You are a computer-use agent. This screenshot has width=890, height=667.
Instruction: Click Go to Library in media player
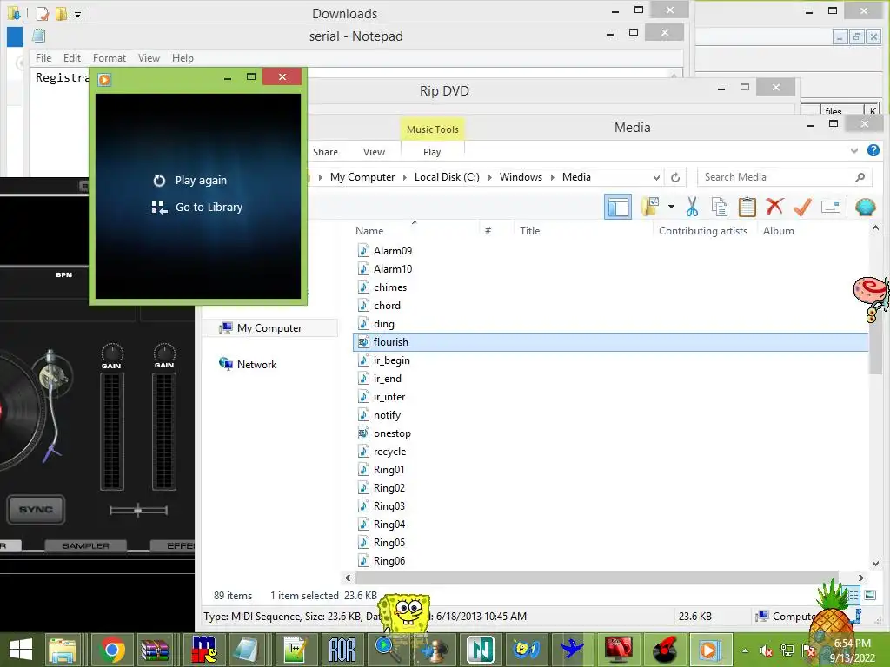(197, 207)
